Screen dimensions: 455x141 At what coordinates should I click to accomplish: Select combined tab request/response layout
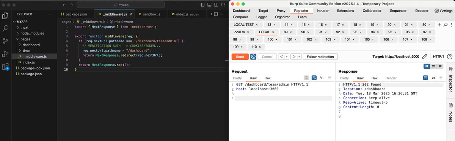[440, 66]
